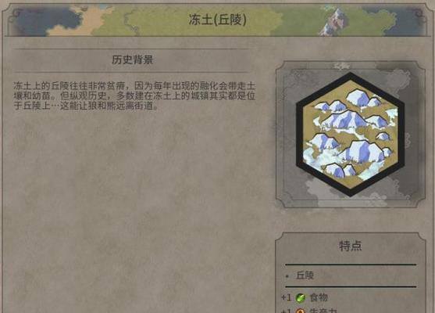The height and width of the screenshot is (313, 435).
Task: Click the 特点 panel heading
Action: pos(351,246)
